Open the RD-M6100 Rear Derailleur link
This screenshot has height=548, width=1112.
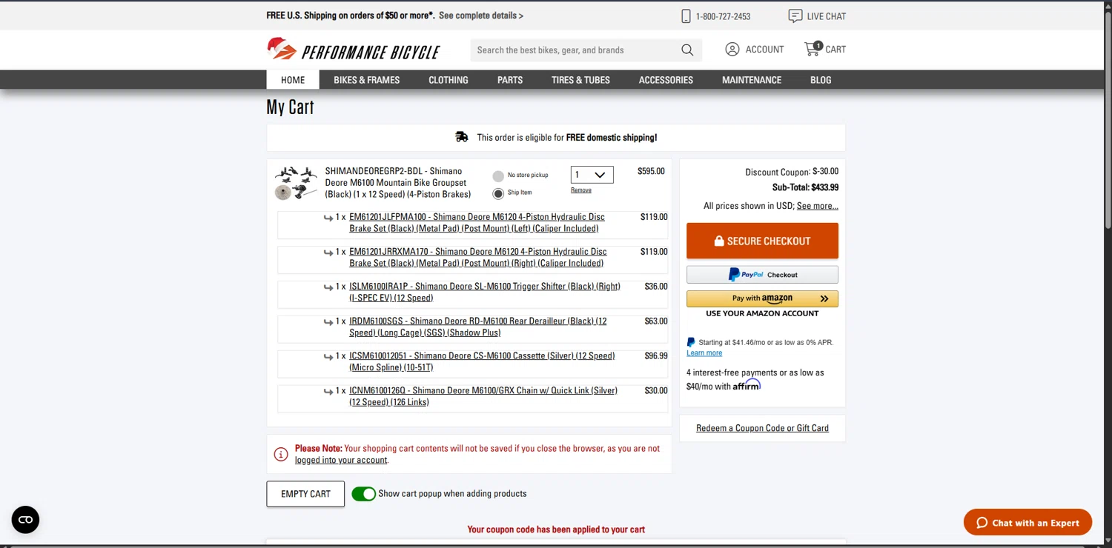[x=478, y=327]
